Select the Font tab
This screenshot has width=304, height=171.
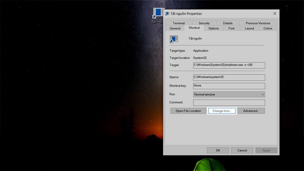tap(231, 28)
